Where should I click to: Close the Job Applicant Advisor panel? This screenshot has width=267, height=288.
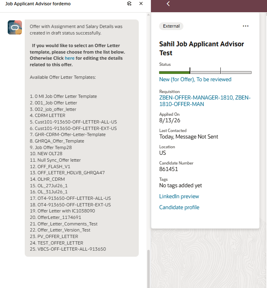click(141, 4)
